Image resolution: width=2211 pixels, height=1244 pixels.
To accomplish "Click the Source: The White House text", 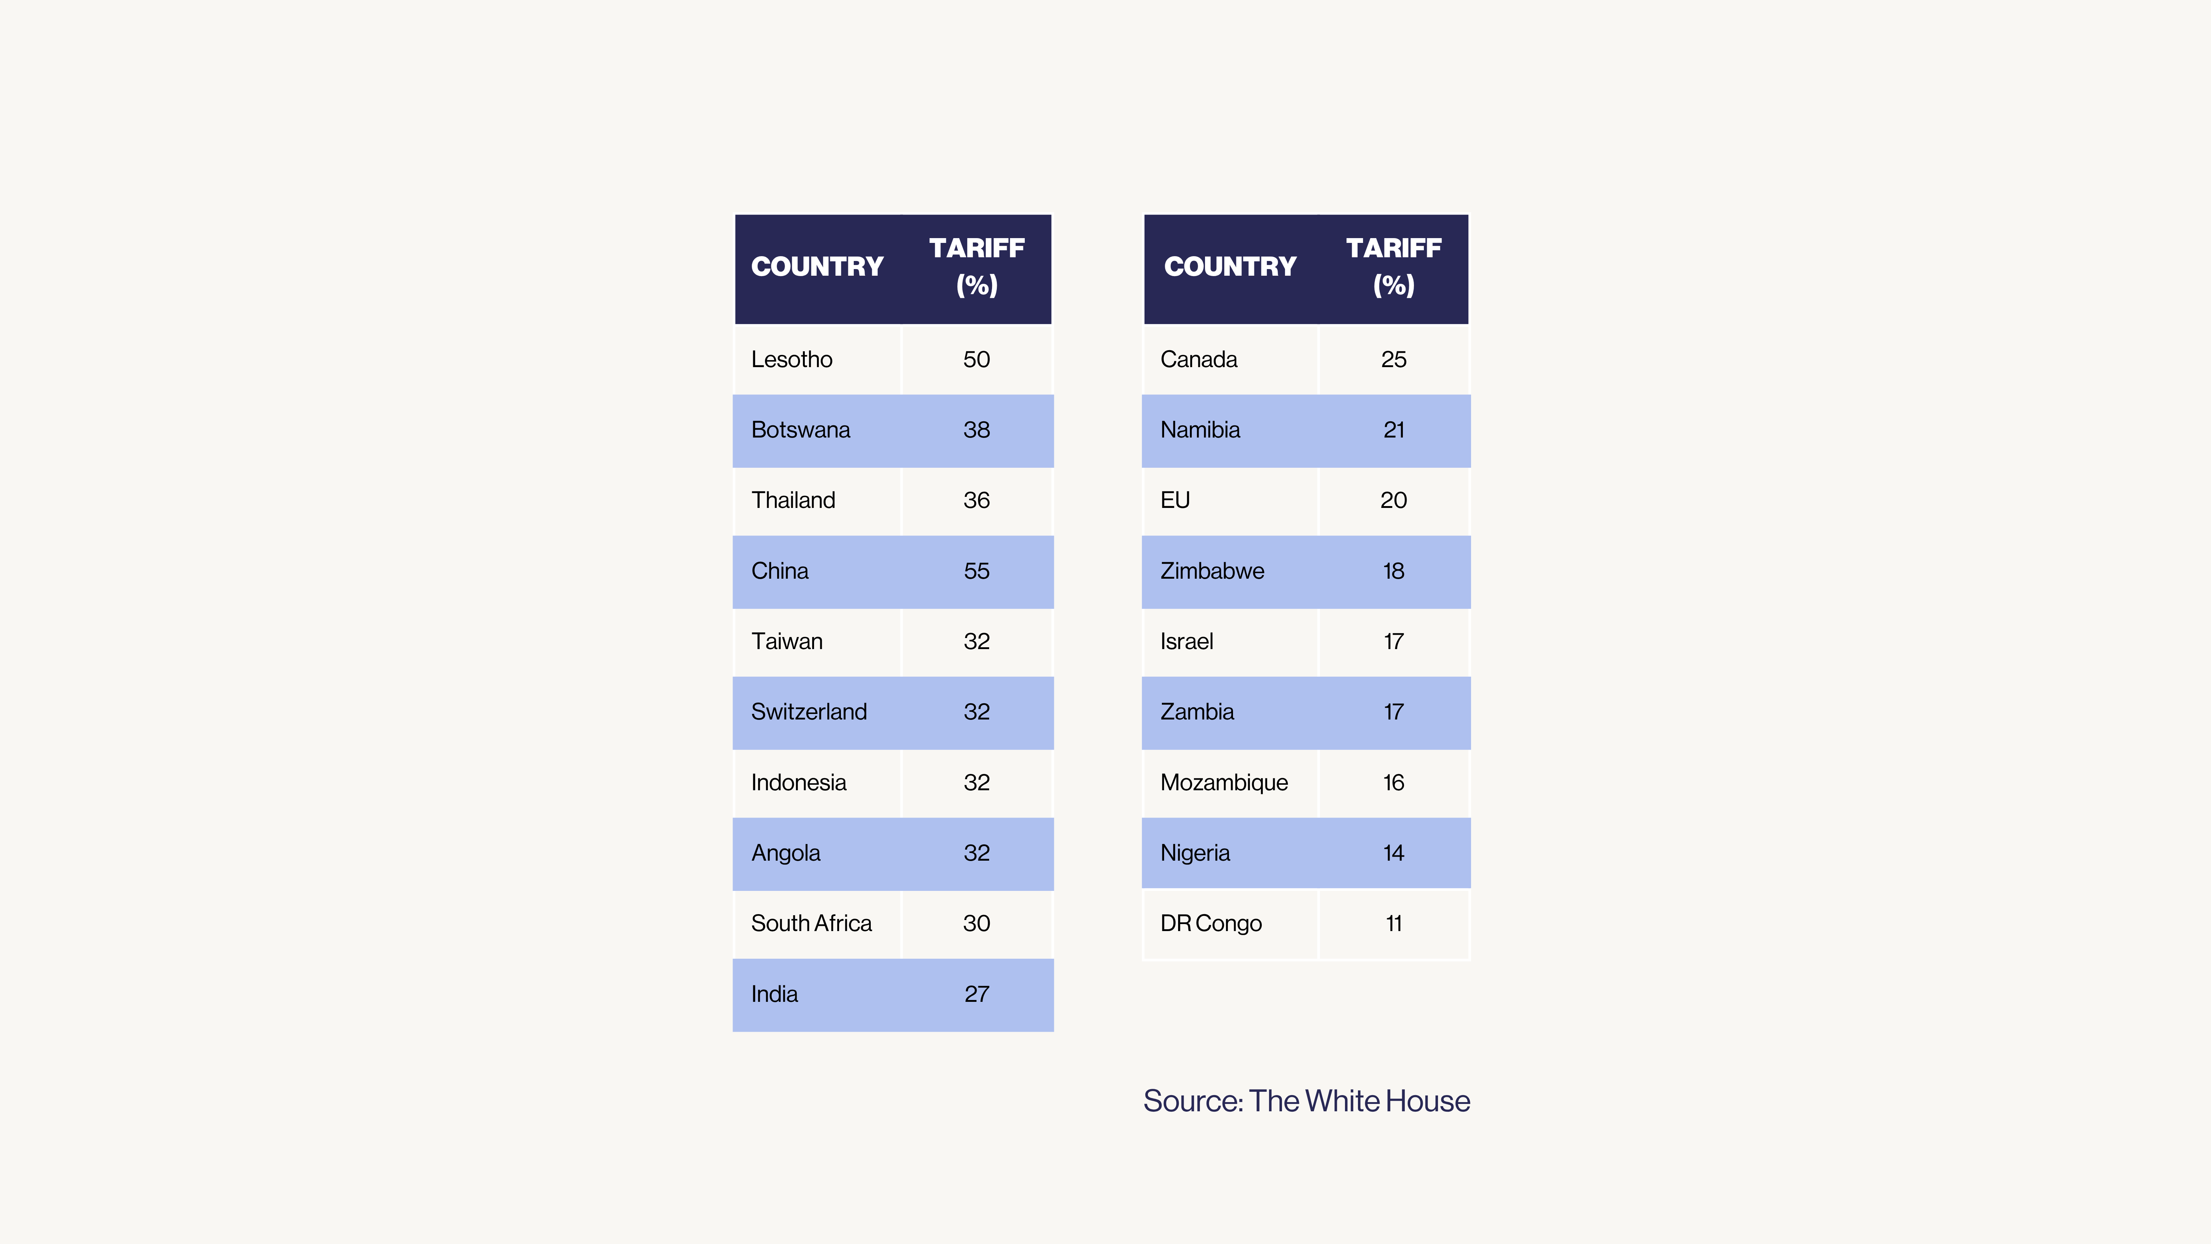I will coord(1306,1101).
